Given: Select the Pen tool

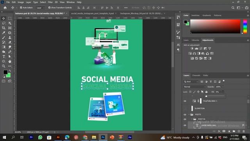Looking at the screenshot, I should [10, 52].
